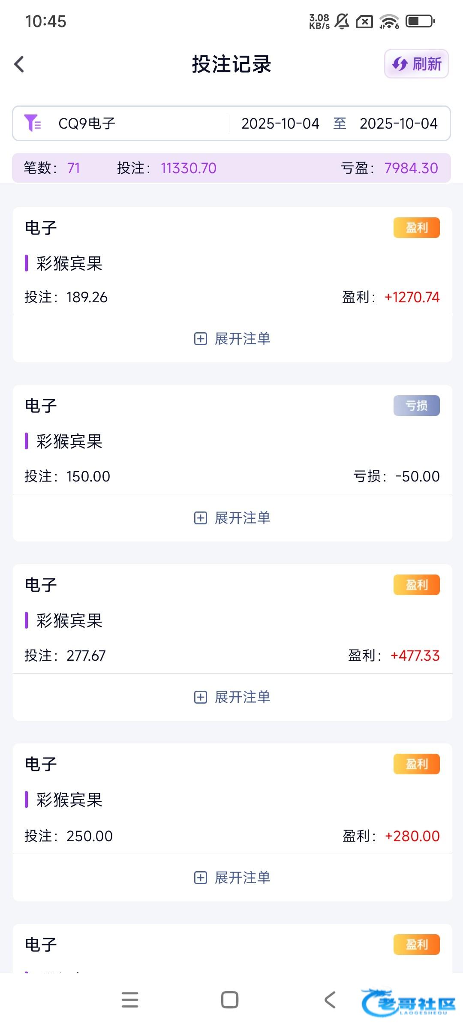Expand bet slip for the 277.67 wager
This screenshot has width=463, height=1029.
[232, 697]
